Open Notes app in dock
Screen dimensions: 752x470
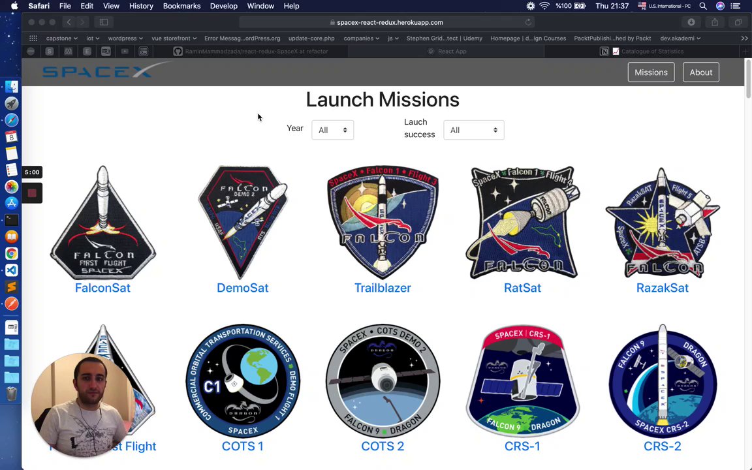[x=12, y=153]
